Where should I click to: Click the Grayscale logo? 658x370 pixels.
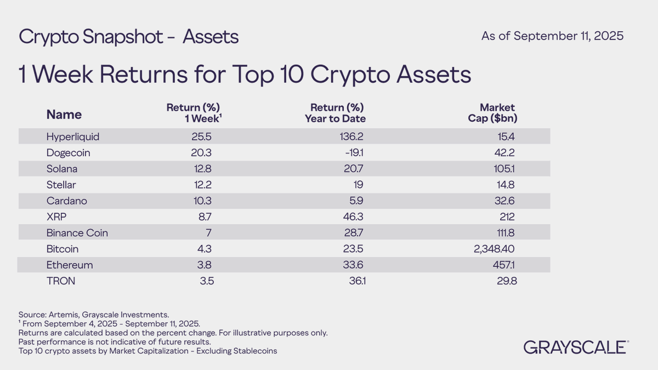(x=576, y=347)
